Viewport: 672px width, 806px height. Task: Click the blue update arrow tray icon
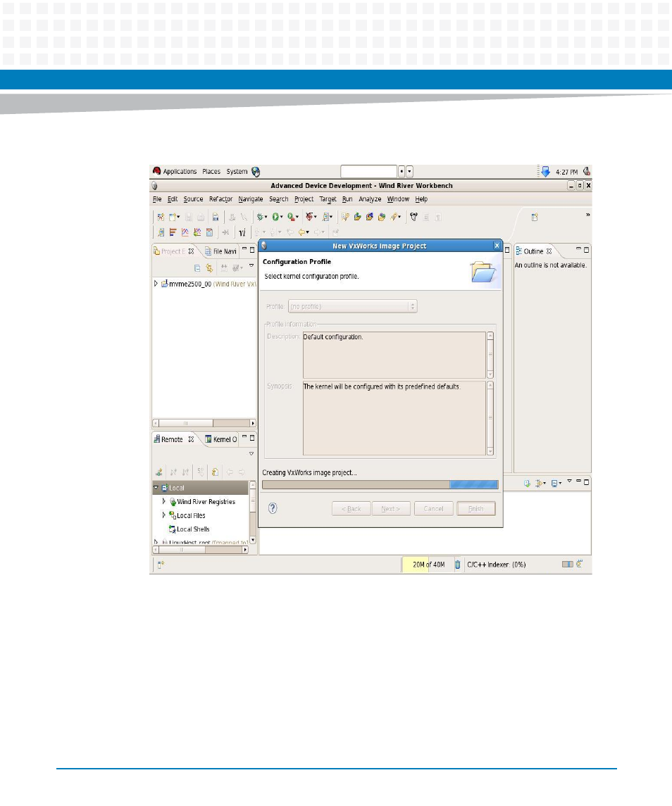pyautogui.click(x=545, y=172)
